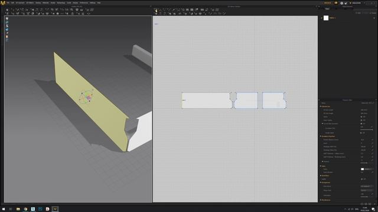Open the Edit menu
Image resolution: width=378 pixels, height=212 pixels.
[12, 3]
